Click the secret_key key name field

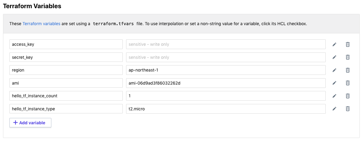click(66, 57)
